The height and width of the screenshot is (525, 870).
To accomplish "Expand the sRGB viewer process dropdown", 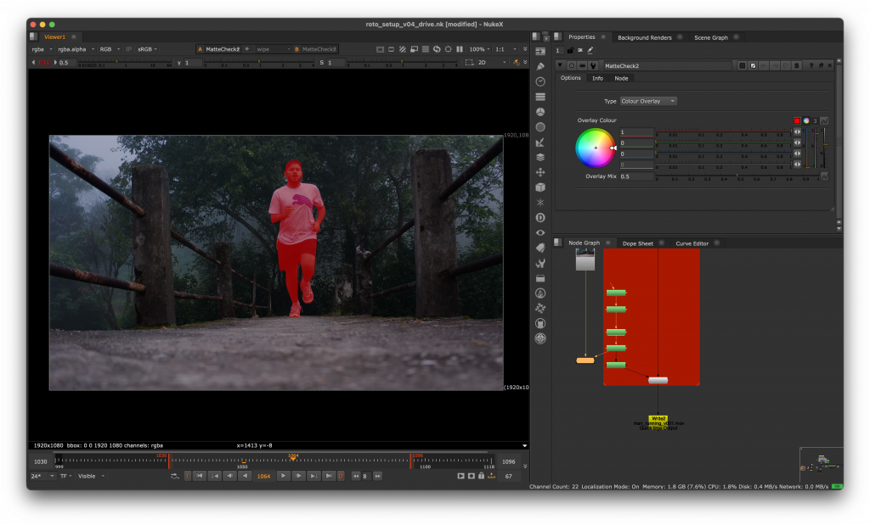I will coord(150,49).
